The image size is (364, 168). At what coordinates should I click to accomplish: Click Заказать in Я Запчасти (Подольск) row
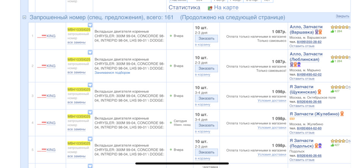point(206,152)
